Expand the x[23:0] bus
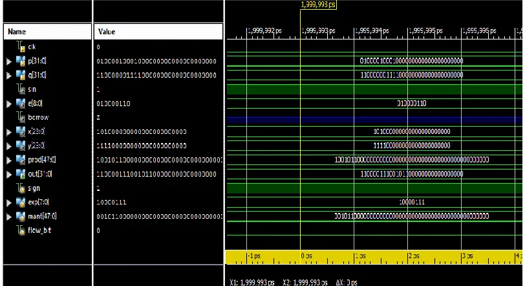This screenshot has width=525, height=286. point(9,132)
